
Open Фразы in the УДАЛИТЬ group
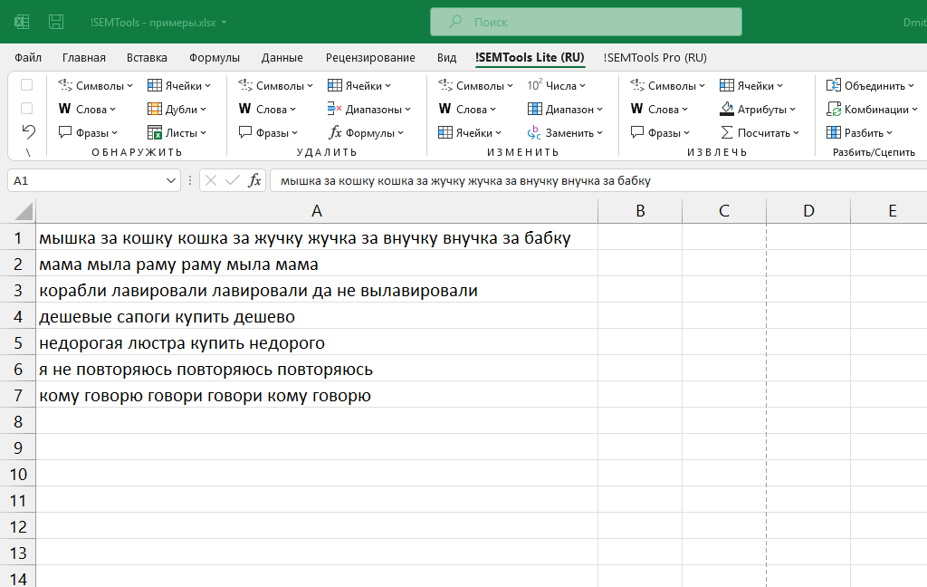(268, 133)
